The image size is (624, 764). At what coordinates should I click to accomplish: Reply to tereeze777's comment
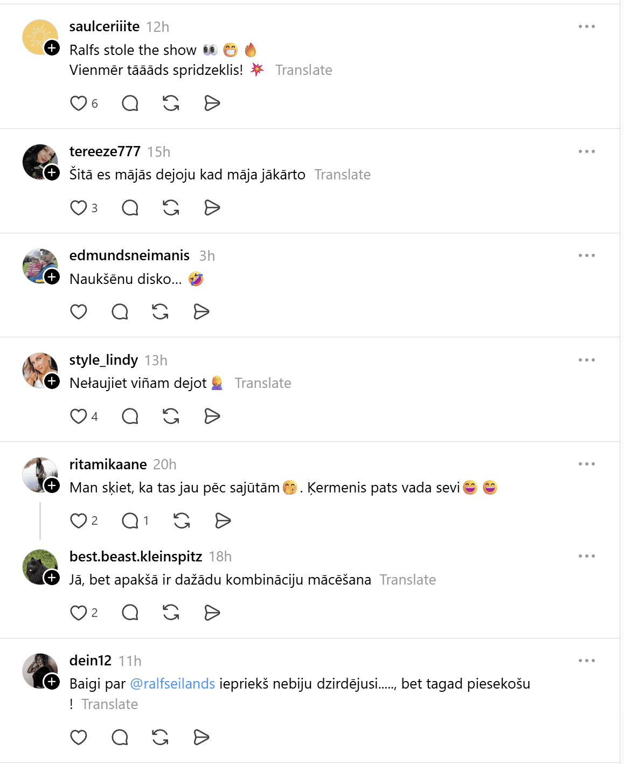[x=130, y=208]
